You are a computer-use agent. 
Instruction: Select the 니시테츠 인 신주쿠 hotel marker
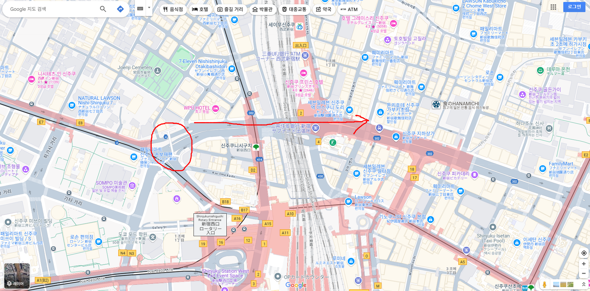point(32,79)
